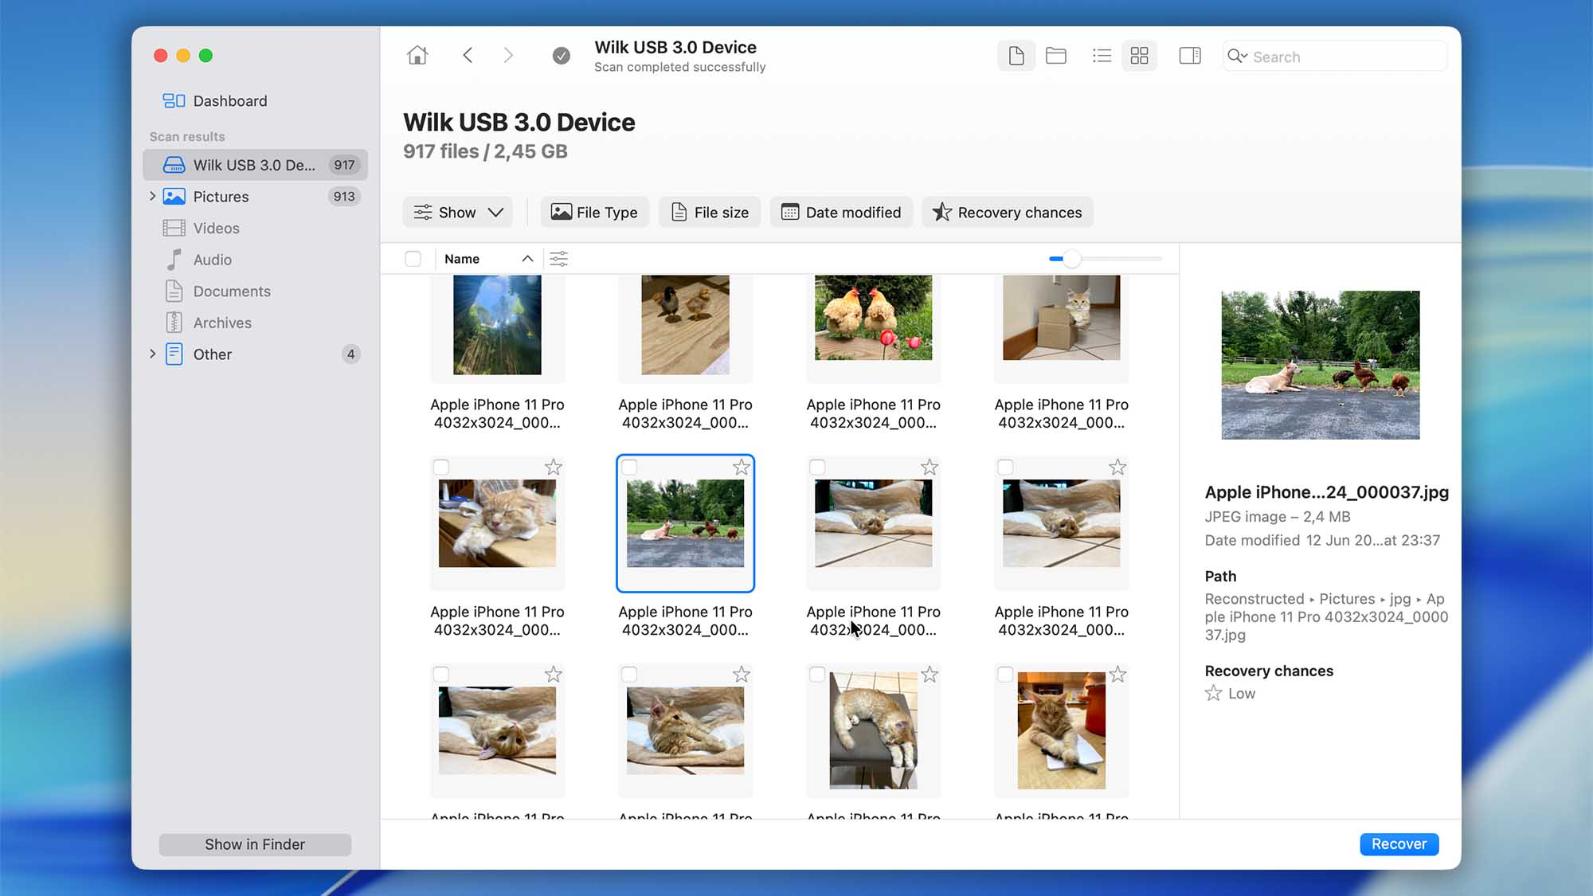Click in the Search field

click(1335, 56)
